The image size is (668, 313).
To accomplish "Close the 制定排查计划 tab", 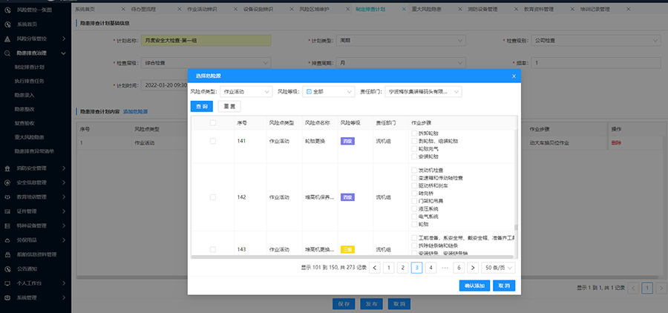I will pos(404,9).
